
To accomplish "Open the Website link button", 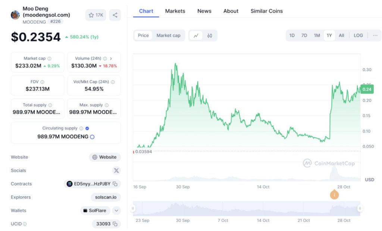I will pos(105,157).
